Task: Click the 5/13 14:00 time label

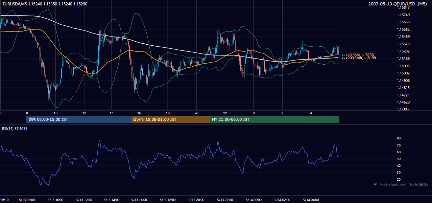Action: click(112, 200)
